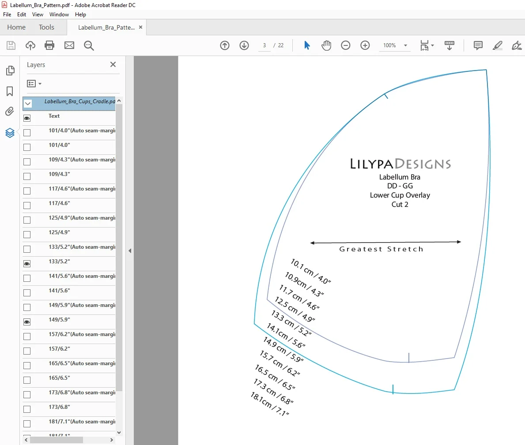Open the Window menu
The image size is (525, 445).
59,15
